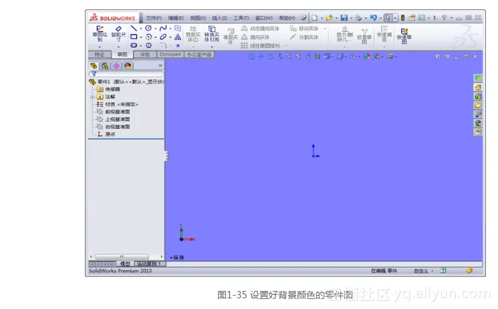Select the 智能尺寸 smart dimension tool
Image resolution: width=498 pixels, height=309 pixels.
(x=118, y=34)
